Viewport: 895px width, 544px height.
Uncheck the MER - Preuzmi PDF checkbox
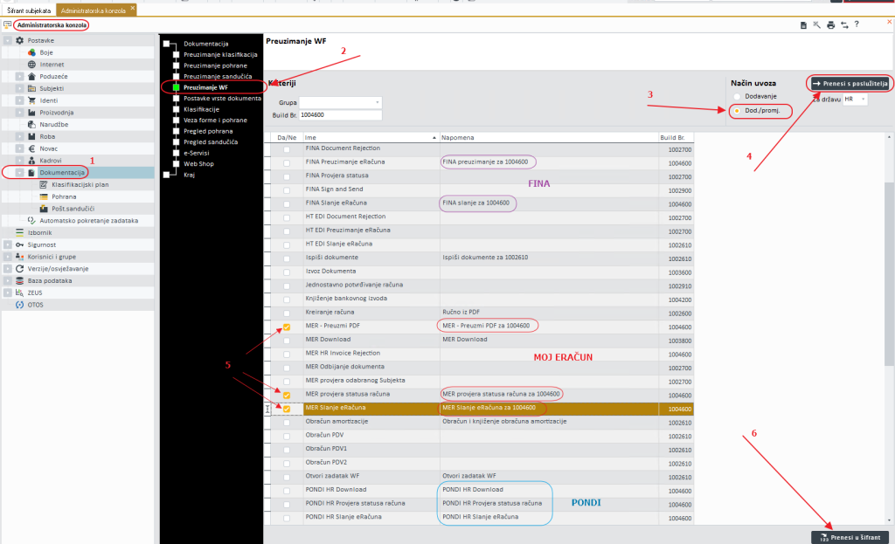287,328
